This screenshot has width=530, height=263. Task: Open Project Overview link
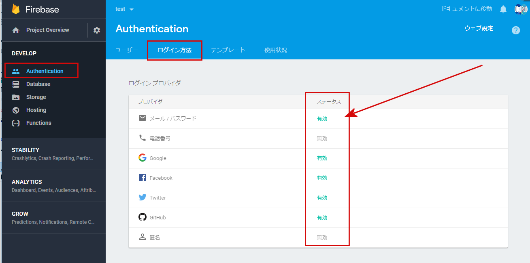[x=47, y=30]
